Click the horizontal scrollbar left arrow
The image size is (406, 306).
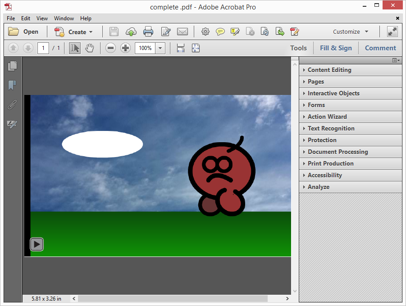pyautogui.click(x=74, y=298)
